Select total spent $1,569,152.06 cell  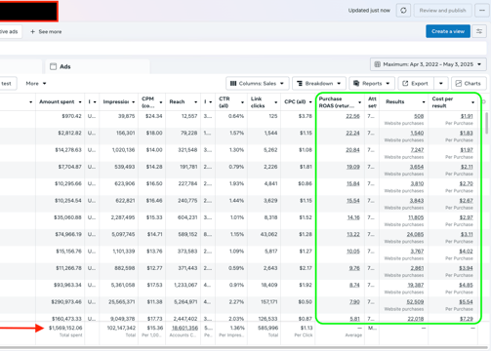[65, 328]
